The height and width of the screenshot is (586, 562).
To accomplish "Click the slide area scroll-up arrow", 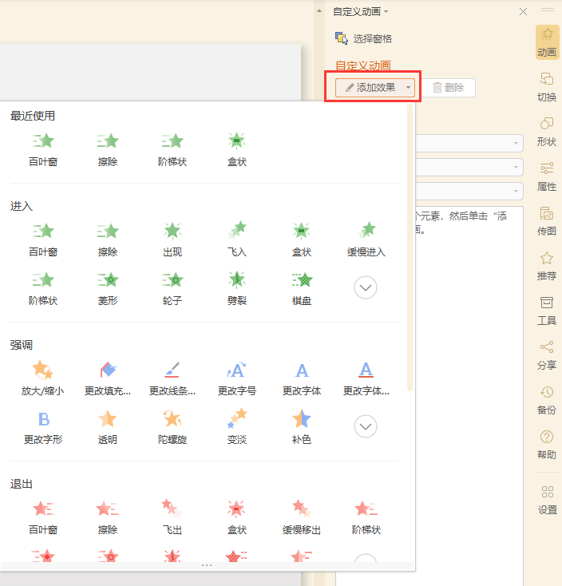I will click(x=319, y=11).
